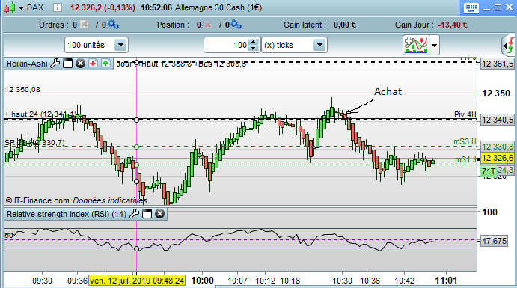This screenshot has width=517, height=288.
Task: Open the DAX instrument info icon
Action: pos(58,7)
